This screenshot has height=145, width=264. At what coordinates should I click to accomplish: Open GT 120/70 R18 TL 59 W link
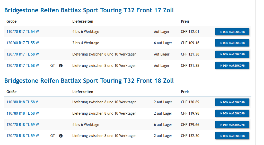[23, 136]
